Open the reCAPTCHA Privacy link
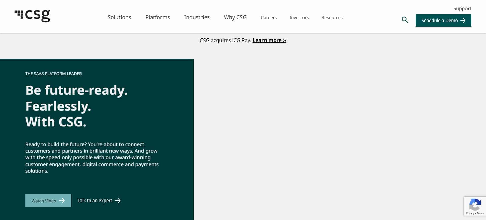 click(x=470, y=213)
